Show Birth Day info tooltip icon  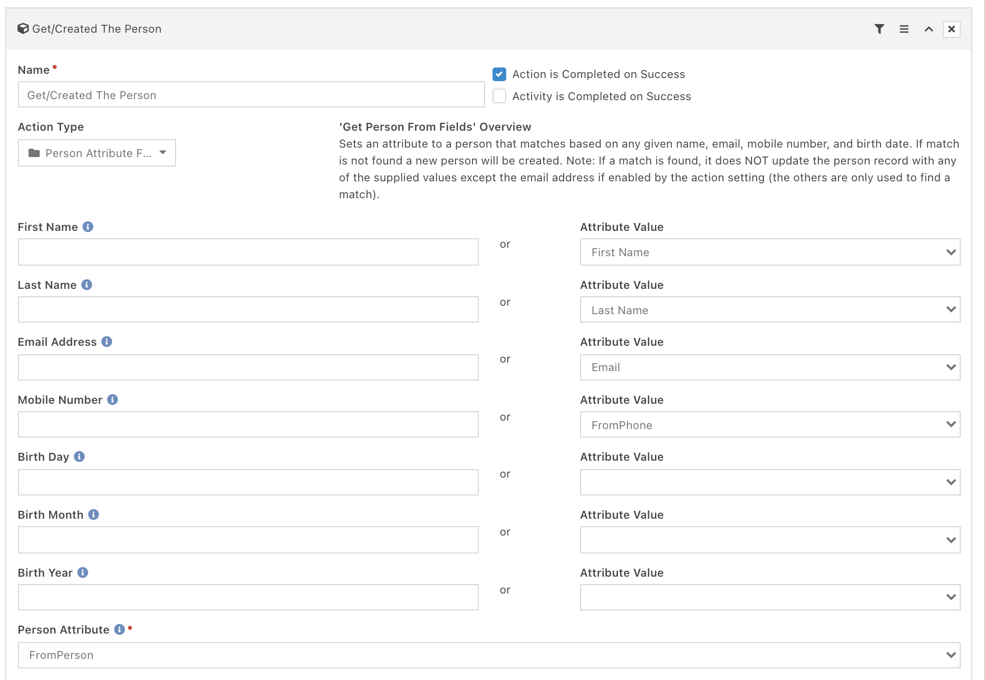pos(79,456)
